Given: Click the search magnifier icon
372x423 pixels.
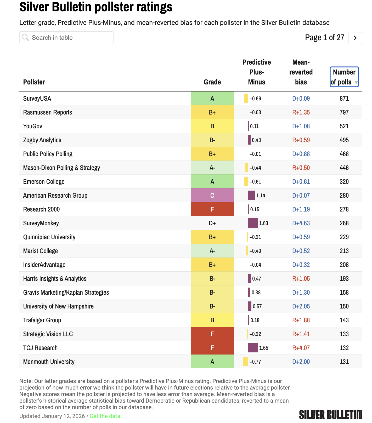Looking at the screenshot, I should click(x=25, y=38).
